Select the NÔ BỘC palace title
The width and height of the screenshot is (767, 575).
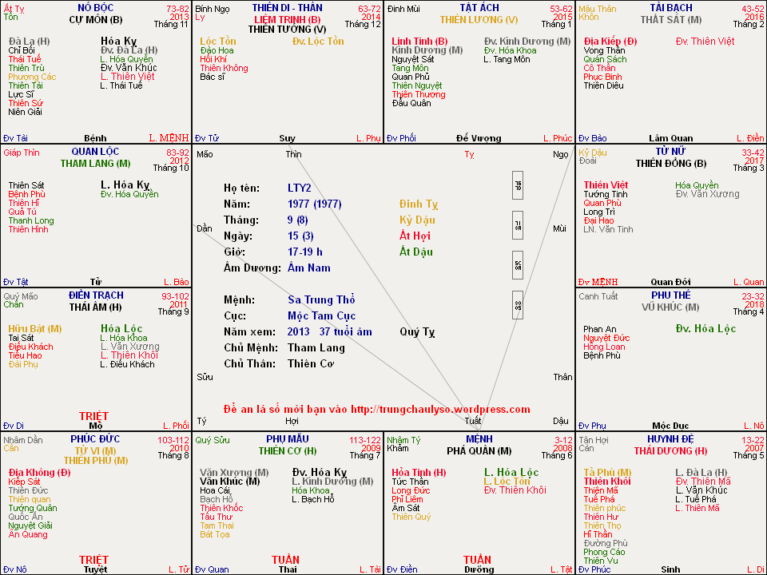[95, 8]
